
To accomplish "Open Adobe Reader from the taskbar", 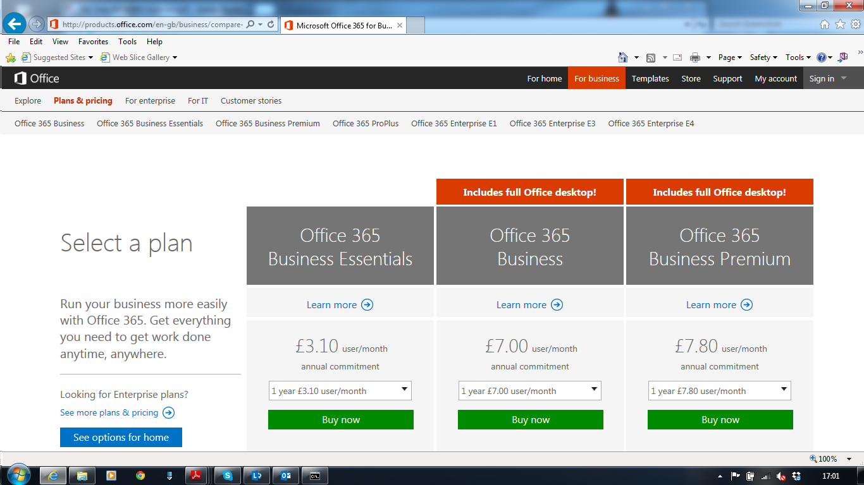I will pyautogui.click(x=197, y=476).
